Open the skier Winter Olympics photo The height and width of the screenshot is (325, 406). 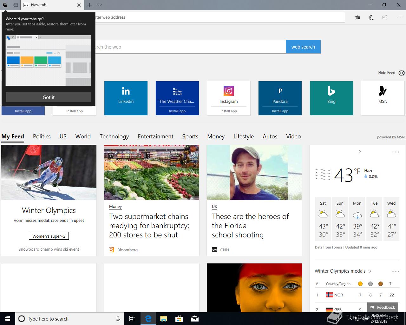pos(49,172)
